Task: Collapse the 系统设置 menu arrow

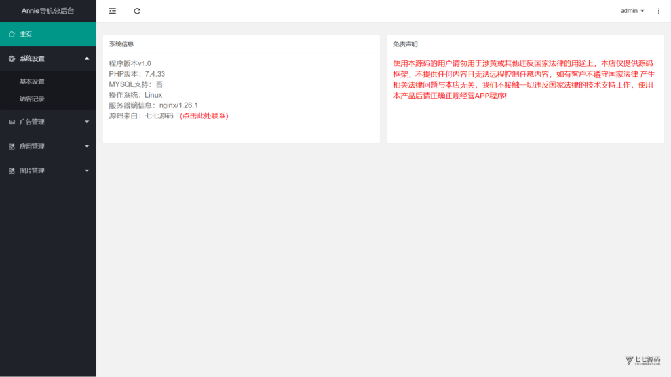Action: click(x=87, y=58)
